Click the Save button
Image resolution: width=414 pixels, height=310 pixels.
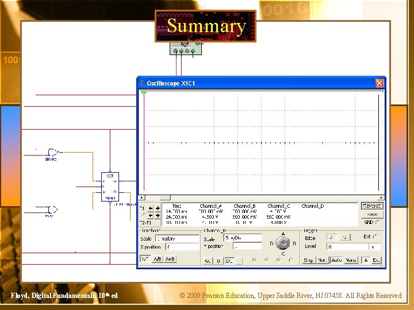pos(372,215)
